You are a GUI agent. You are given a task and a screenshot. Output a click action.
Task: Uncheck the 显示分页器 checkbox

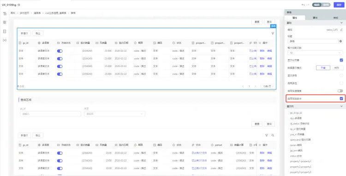(x=341, y=60)
